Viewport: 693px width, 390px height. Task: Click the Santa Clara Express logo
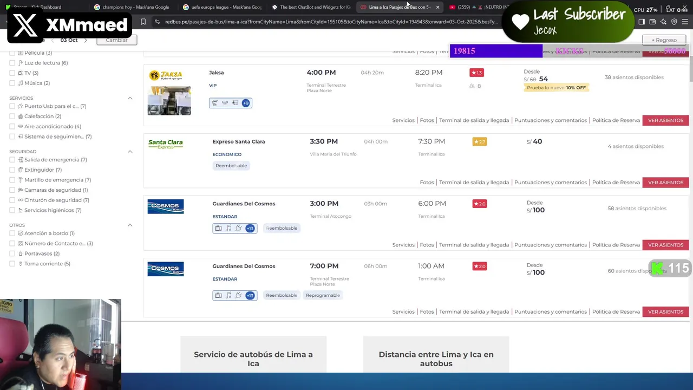coord(166,144)
